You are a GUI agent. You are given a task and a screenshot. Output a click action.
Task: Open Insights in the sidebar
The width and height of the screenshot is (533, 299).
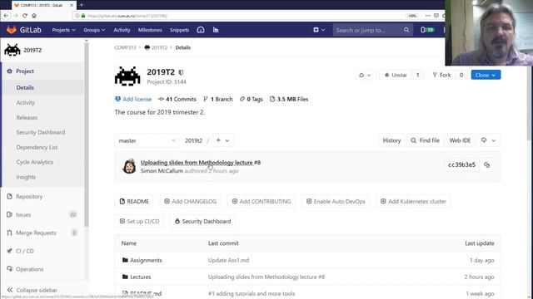tap(26, 177)
